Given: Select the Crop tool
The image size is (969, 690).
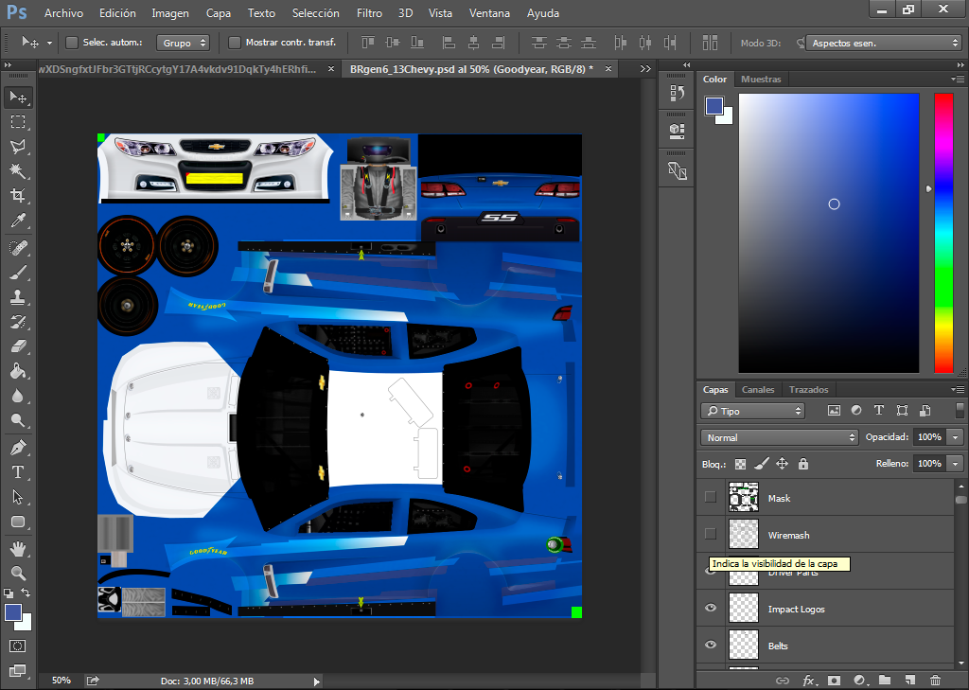Looking at the screenshot, I should [x=18, y=196].
